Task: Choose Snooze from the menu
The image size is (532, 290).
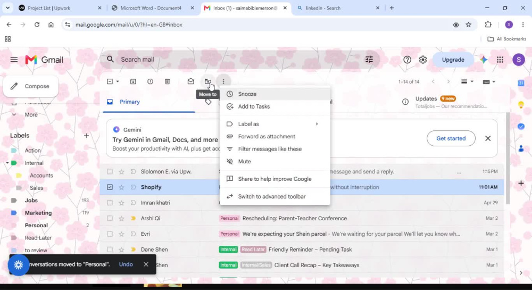Action: click(x=275, y=94)
